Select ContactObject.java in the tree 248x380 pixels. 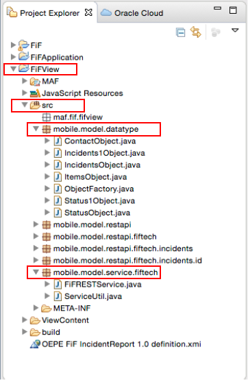tap(100, 141)
